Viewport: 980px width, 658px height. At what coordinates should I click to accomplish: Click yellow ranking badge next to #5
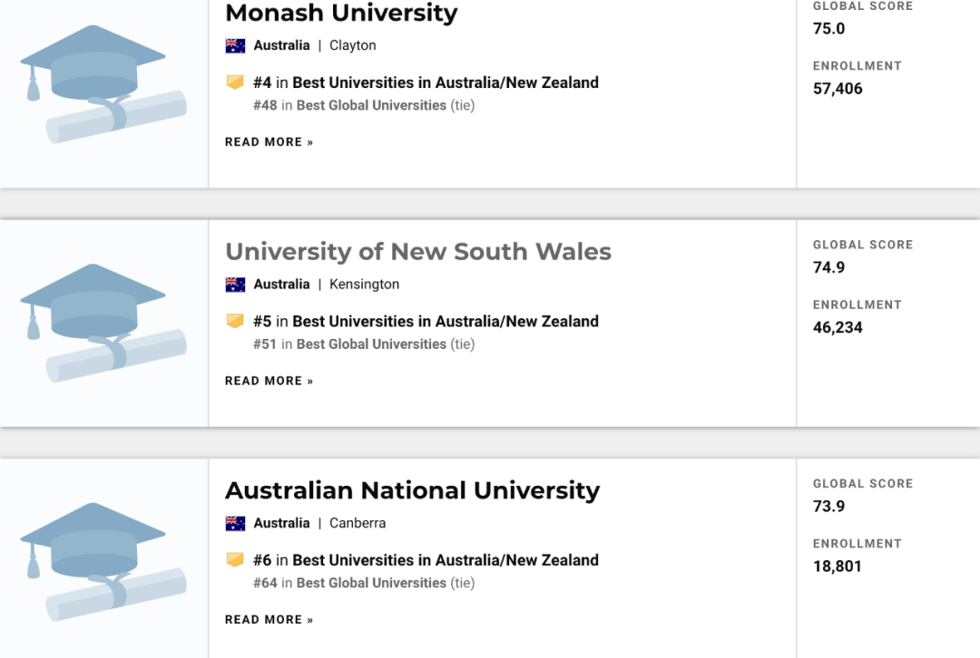[235, 321]
